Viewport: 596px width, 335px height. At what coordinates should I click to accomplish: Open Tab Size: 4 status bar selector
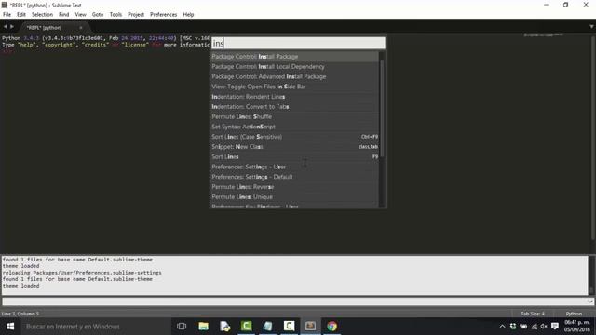[533, 314]
